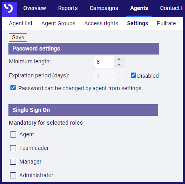The height and width of the screenshot is (184, 185).
Task: Switch to the Agent list tab
Action: 21,23
